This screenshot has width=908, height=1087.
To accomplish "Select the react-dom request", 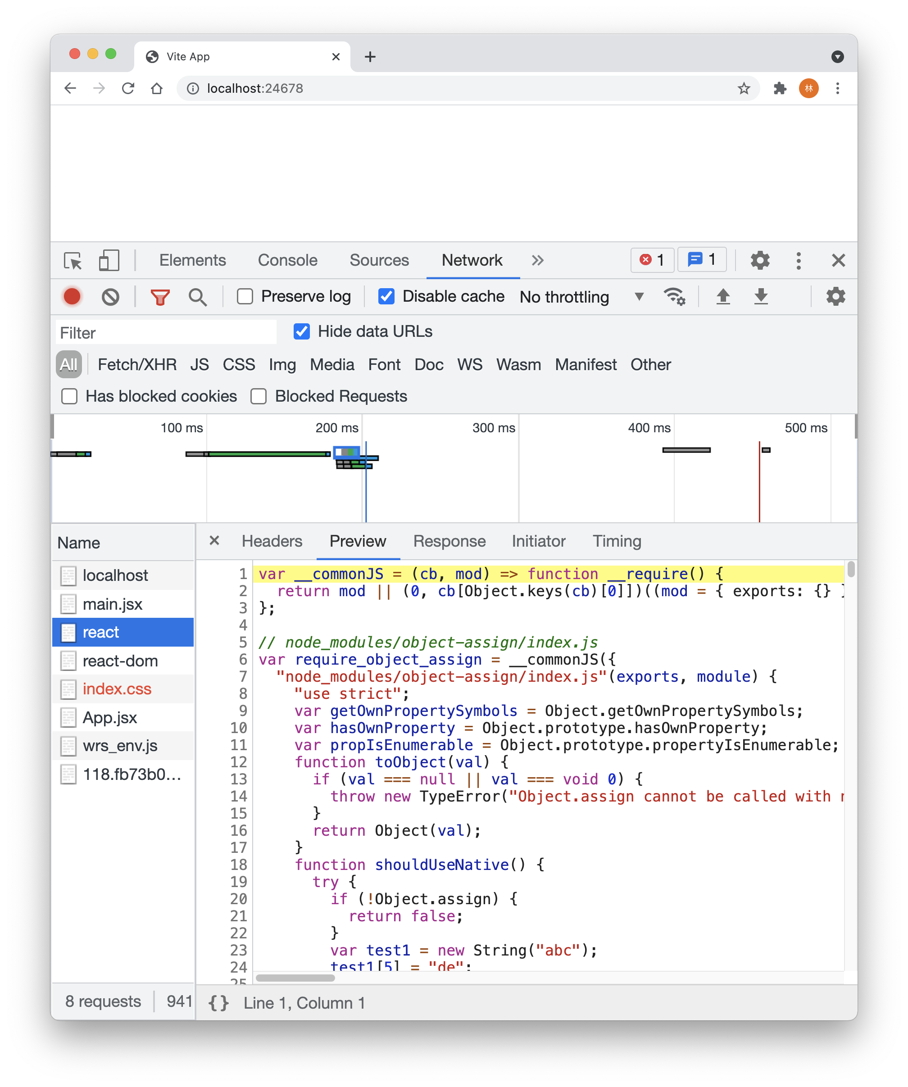I will tap(123, 661).
